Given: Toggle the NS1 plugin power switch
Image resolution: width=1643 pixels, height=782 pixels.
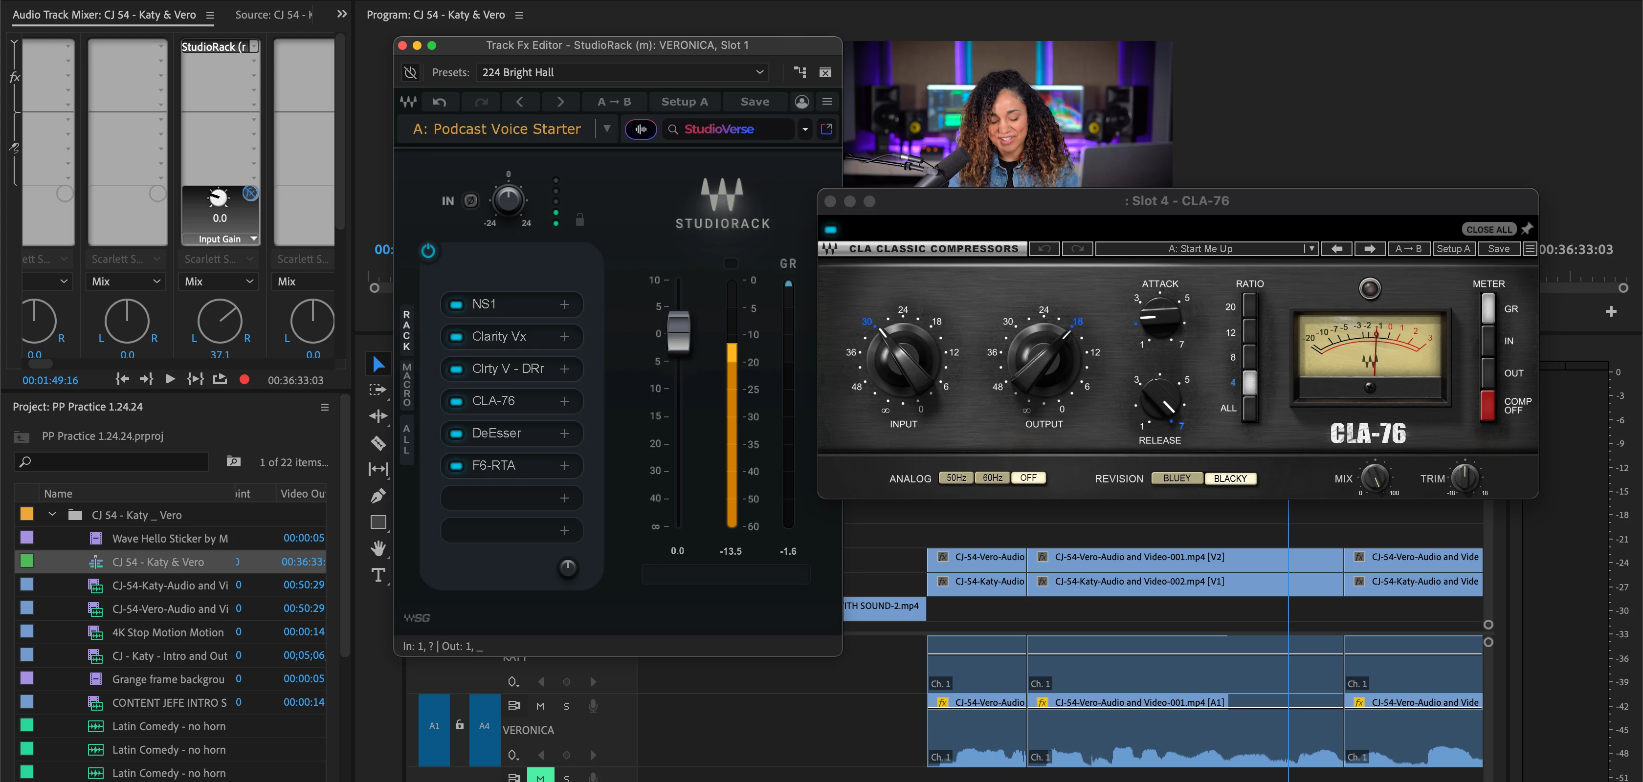Looking at the screenshot, I should [457, 304].
